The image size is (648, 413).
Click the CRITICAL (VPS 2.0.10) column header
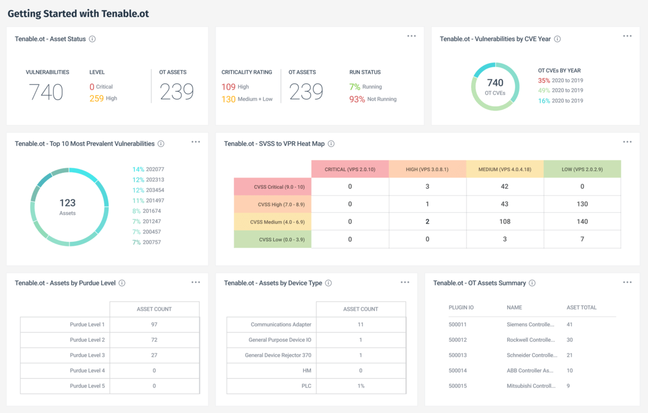[x=350, y=169]
